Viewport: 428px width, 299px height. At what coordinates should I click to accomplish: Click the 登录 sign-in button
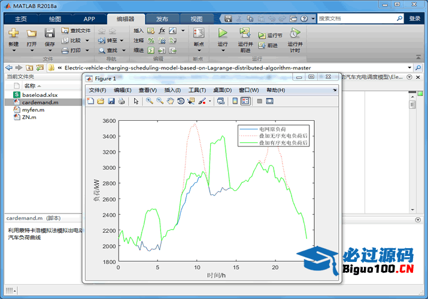click(415, 19)
